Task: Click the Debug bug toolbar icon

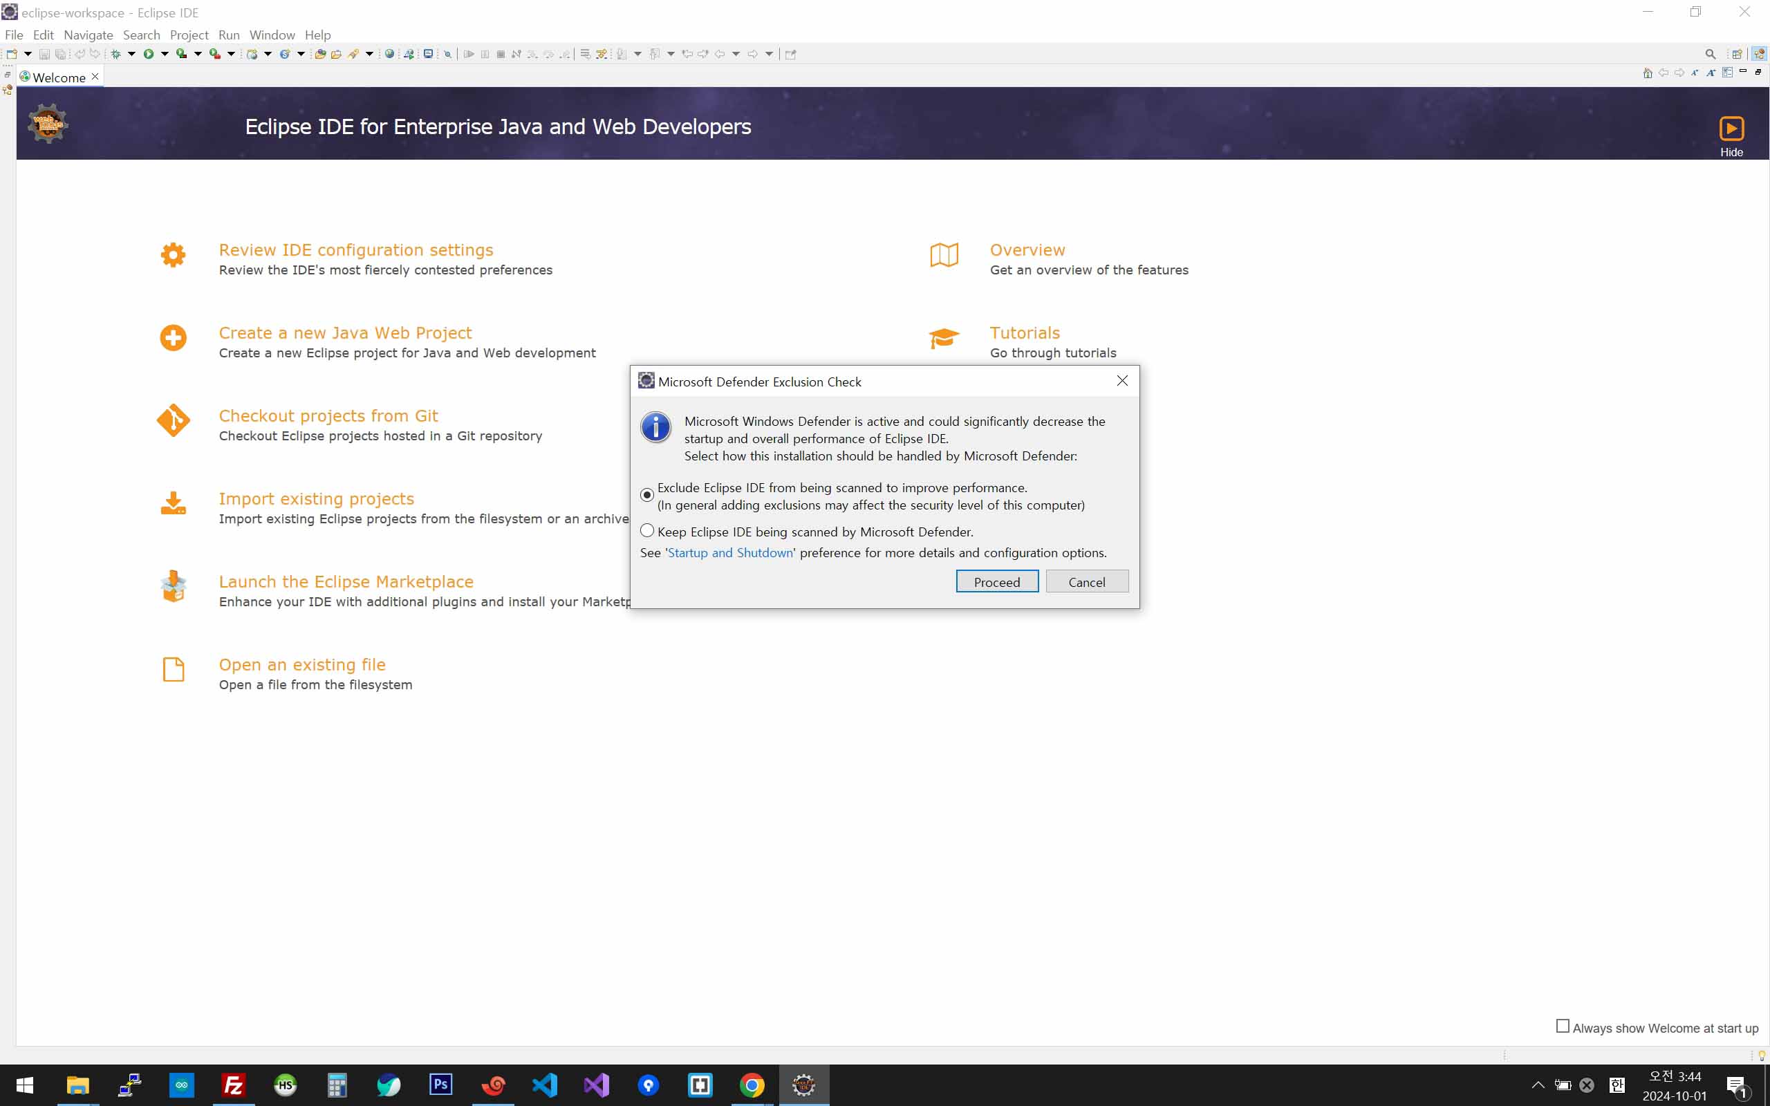Action: [115, 54]
